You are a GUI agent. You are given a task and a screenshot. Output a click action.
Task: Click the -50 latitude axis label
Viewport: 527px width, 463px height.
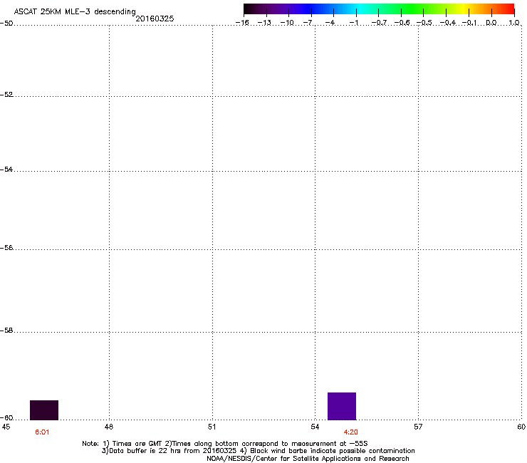6,24
